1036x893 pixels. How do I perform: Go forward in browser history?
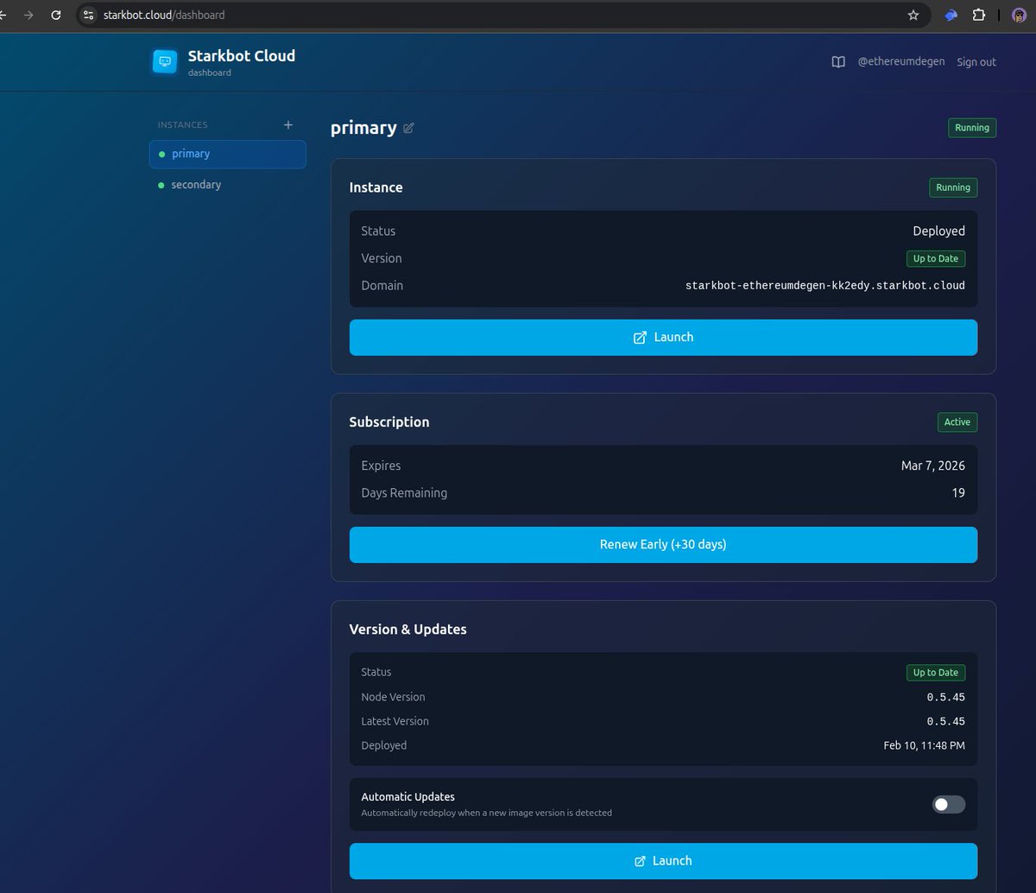pos(28,15)
